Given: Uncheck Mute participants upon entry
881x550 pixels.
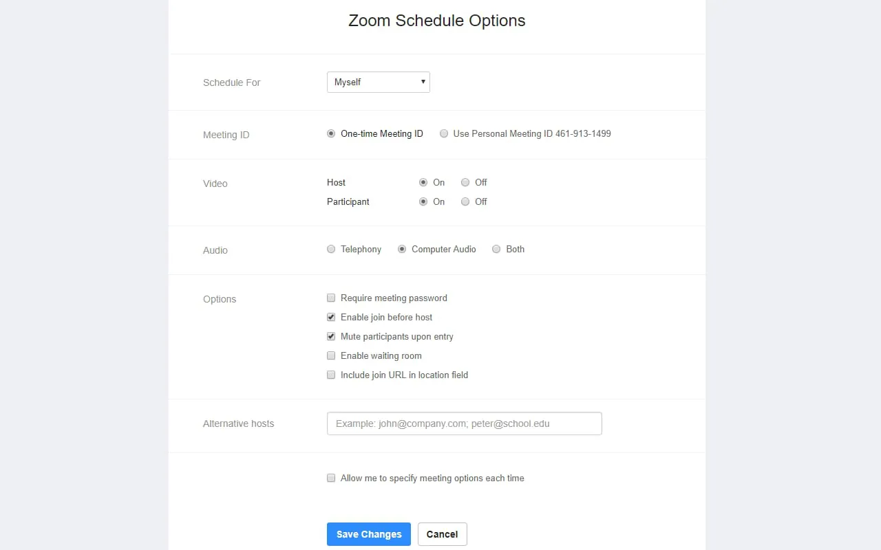Looking at the screenshot, I should pyautogui.click(x=331, y=336).
